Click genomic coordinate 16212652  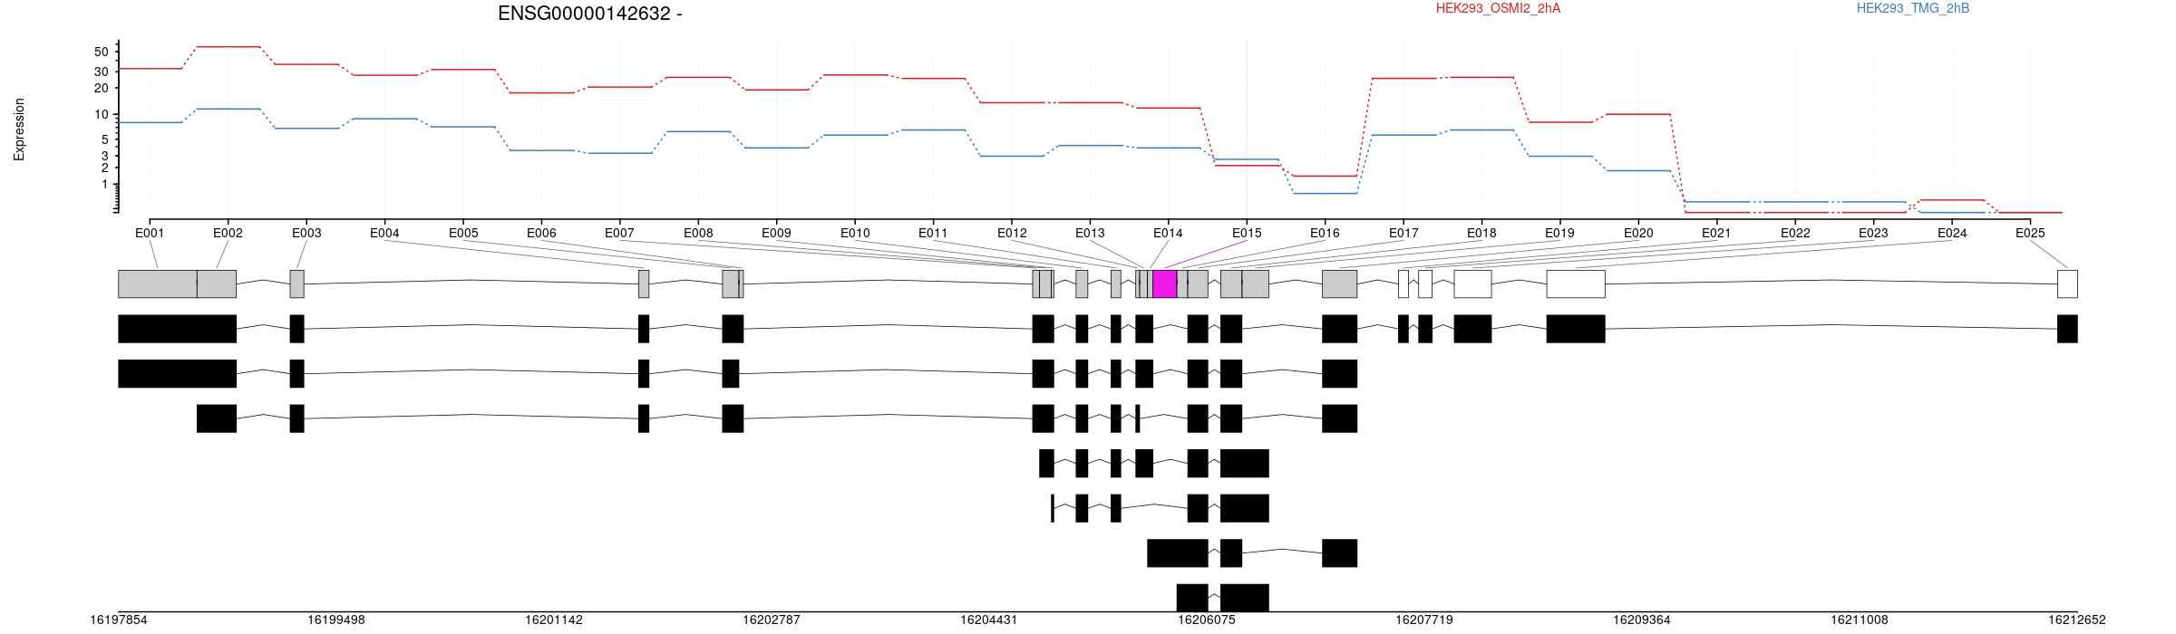point(2077,620)
